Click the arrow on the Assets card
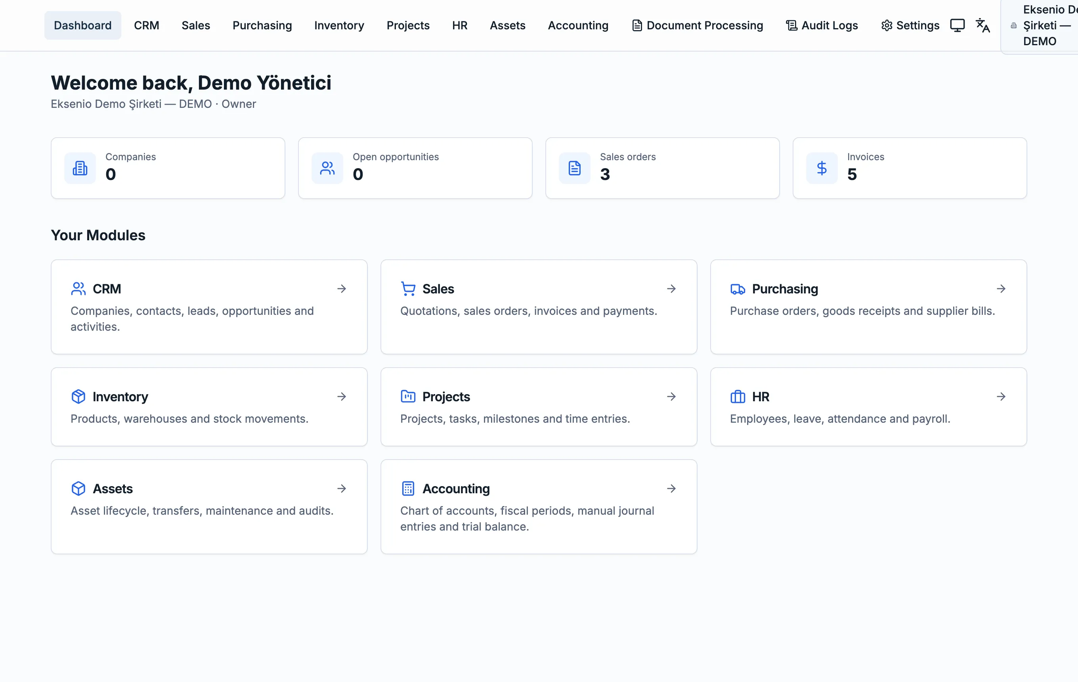The height and width of the screenshot is (682, 1078). tap(342, 489)
